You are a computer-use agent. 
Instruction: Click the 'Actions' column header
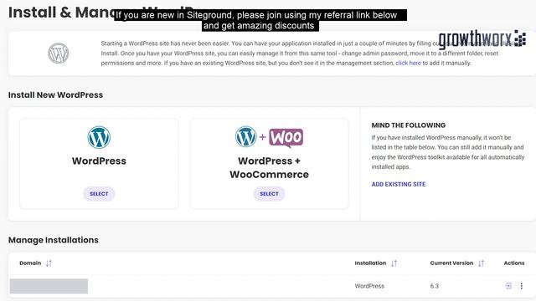pos(514,263)
